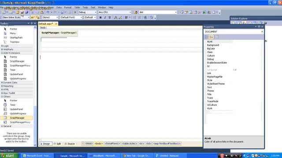
Task: Expand the HTML toolbox group
Action: click(x=2, y=90)
